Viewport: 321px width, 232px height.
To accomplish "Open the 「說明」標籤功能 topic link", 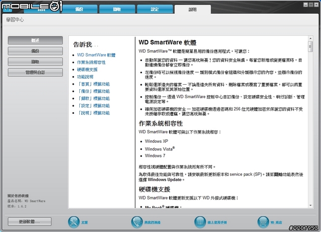I will coord(93,113).
